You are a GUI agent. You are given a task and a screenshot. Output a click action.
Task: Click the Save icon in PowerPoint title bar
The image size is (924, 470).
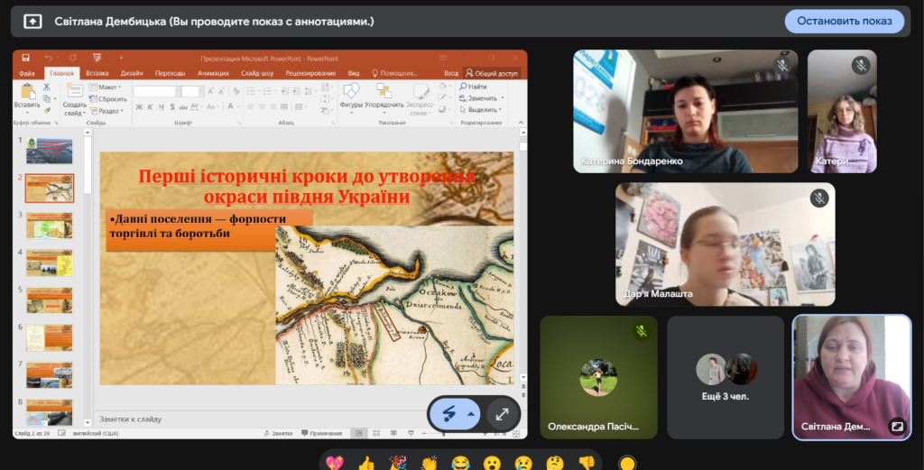26,58
